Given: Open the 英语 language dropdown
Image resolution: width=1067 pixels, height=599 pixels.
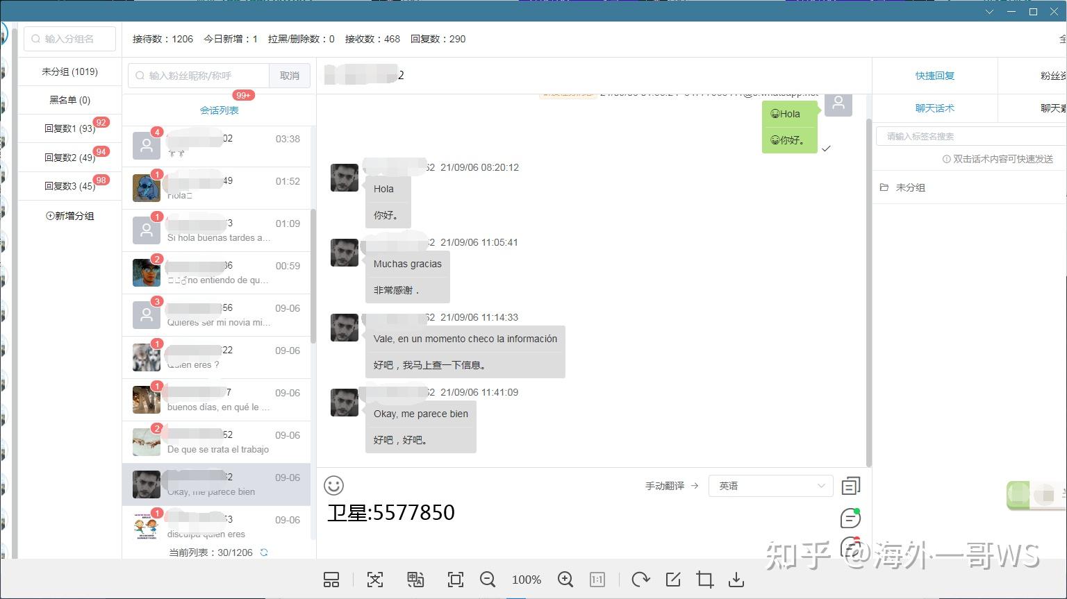Looking at the screenshot, I should pos(770,486).
